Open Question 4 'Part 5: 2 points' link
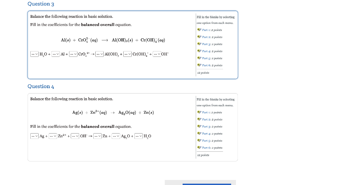Image resolution: width=345 pixels, height=185 pixels. 212,140
